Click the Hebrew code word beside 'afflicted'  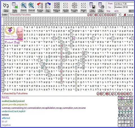(x=125, y=118)
